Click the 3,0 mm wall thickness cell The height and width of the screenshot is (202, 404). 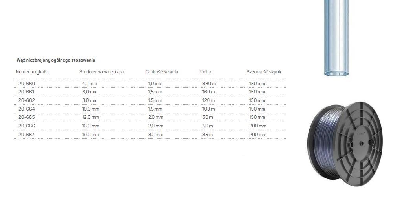pos(155,135)
